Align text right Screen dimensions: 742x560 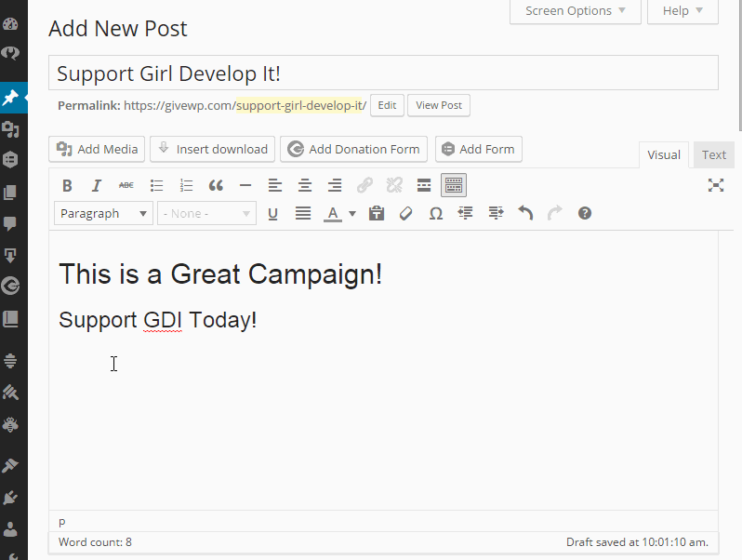335,185
